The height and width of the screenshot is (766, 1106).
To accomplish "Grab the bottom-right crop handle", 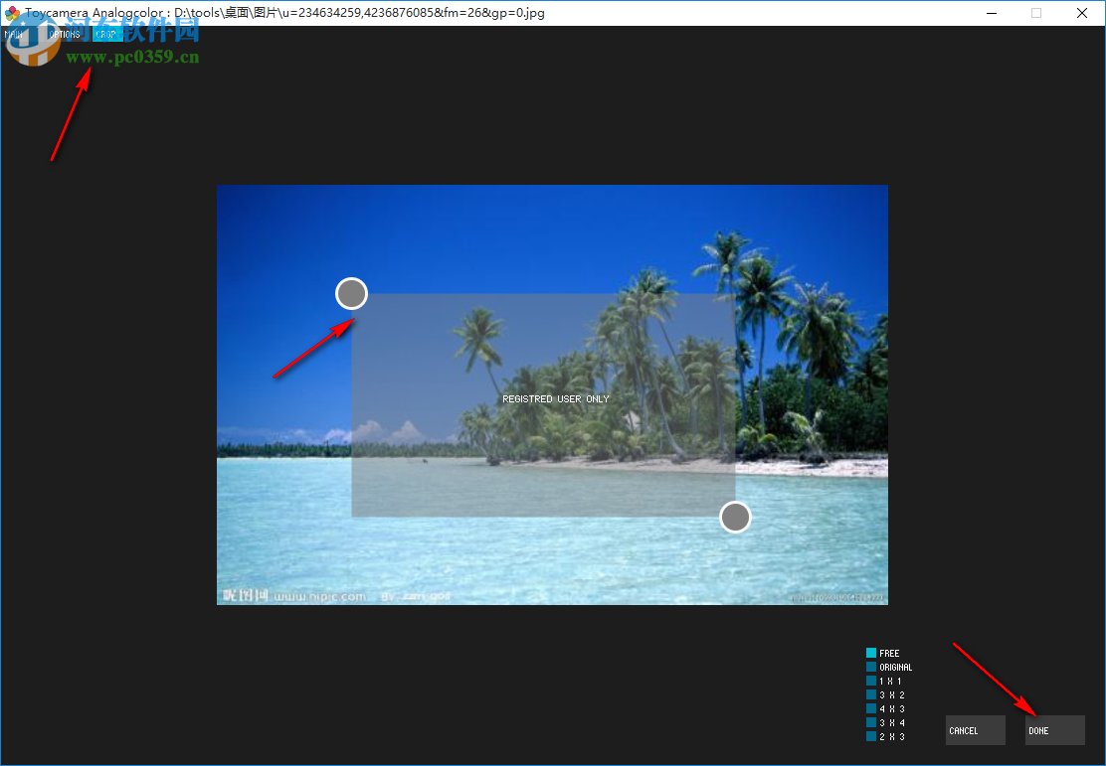I will pyautogui.click(x=735, y=518).
